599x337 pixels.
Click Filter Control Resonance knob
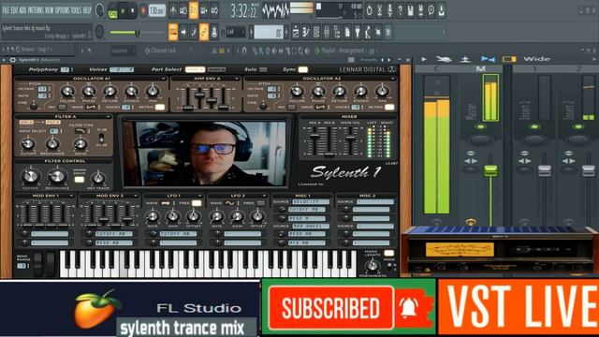[x=57, y=177]
